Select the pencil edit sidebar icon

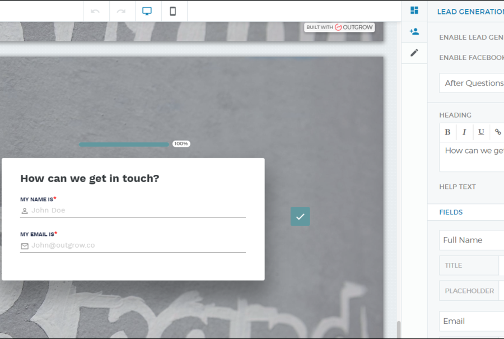[x=414, y=53]
